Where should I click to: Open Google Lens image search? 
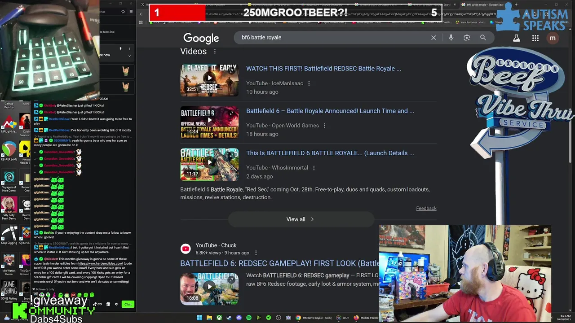[467, 38]
